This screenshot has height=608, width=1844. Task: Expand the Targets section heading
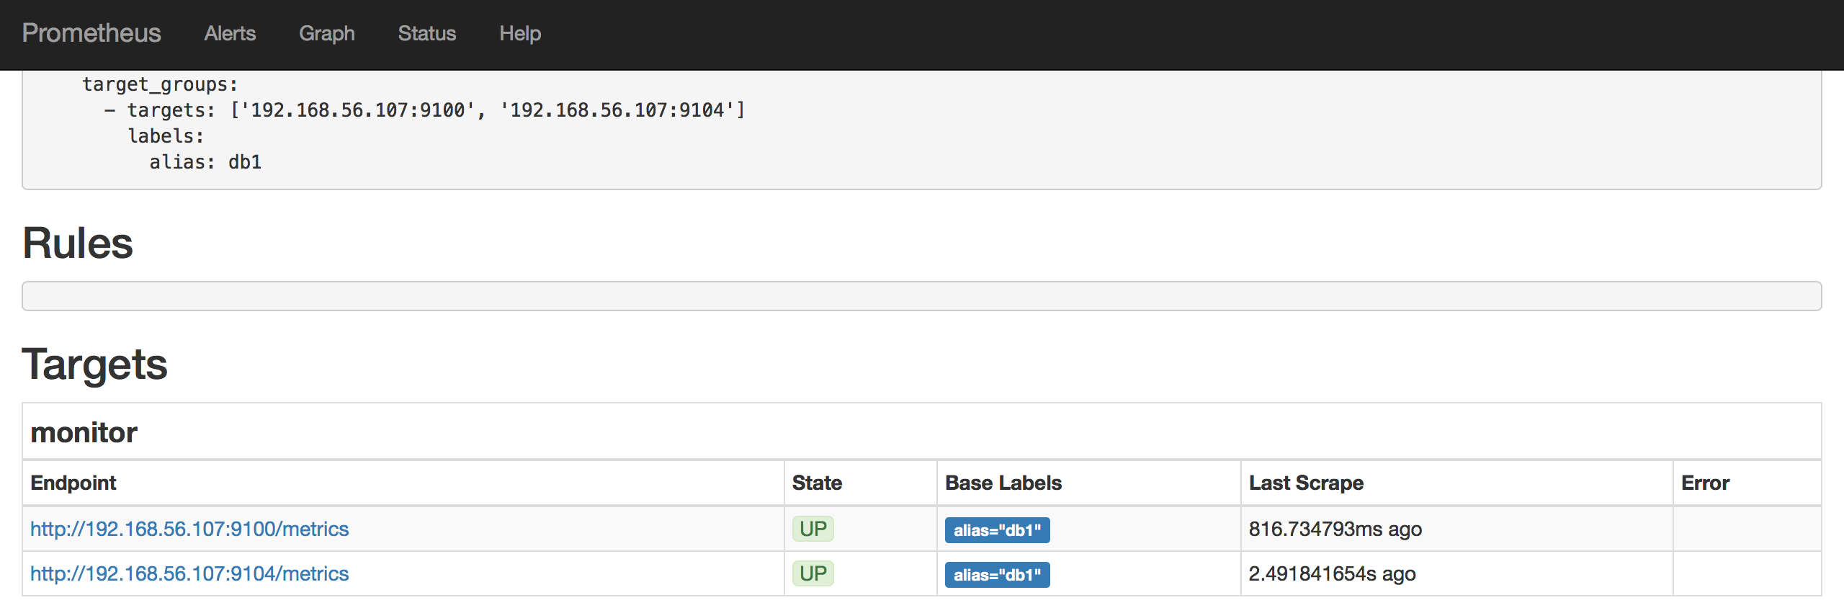pos(95,366)
